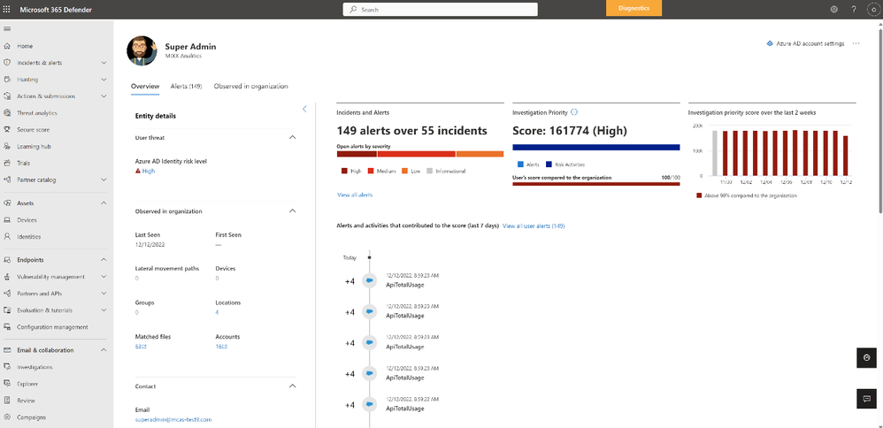Click View all user alerts (149)
The width and height of the screenshot is (883, 428).
(x=534, y=225)
